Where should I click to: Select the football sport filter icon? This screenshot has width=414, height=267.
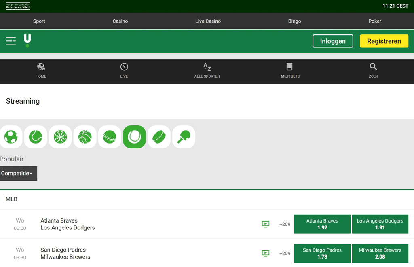click(x=11, y=137)
